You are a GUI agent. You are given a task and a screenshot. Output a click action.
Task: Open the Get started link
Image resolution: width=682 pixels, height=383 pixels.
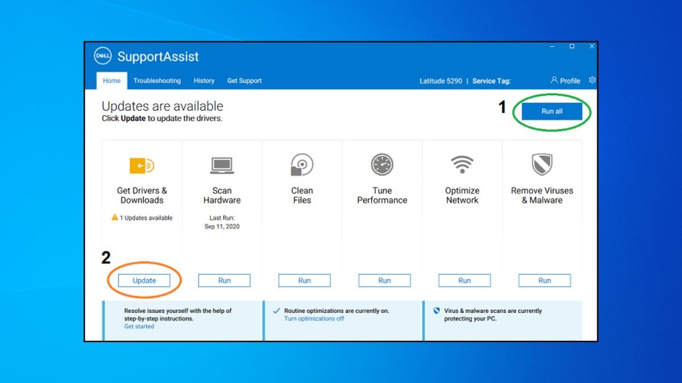click(139, 326)
